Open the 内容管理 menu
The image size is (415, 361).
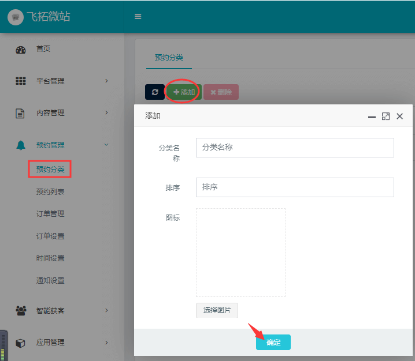(x=50, y=113)
